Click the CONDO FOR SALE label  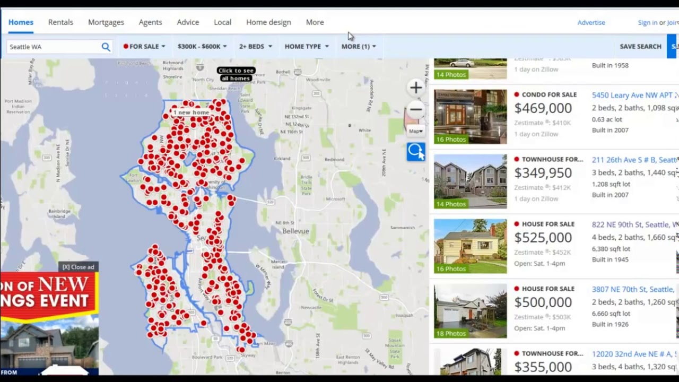click(x=549, y=94)
